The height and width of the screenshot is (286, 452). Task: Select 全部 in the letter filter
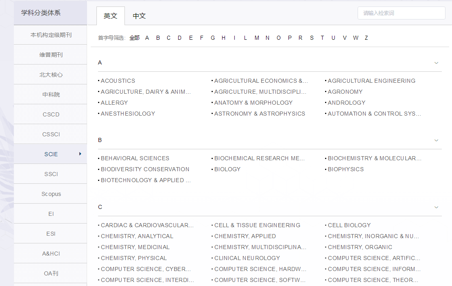(134, 38)
